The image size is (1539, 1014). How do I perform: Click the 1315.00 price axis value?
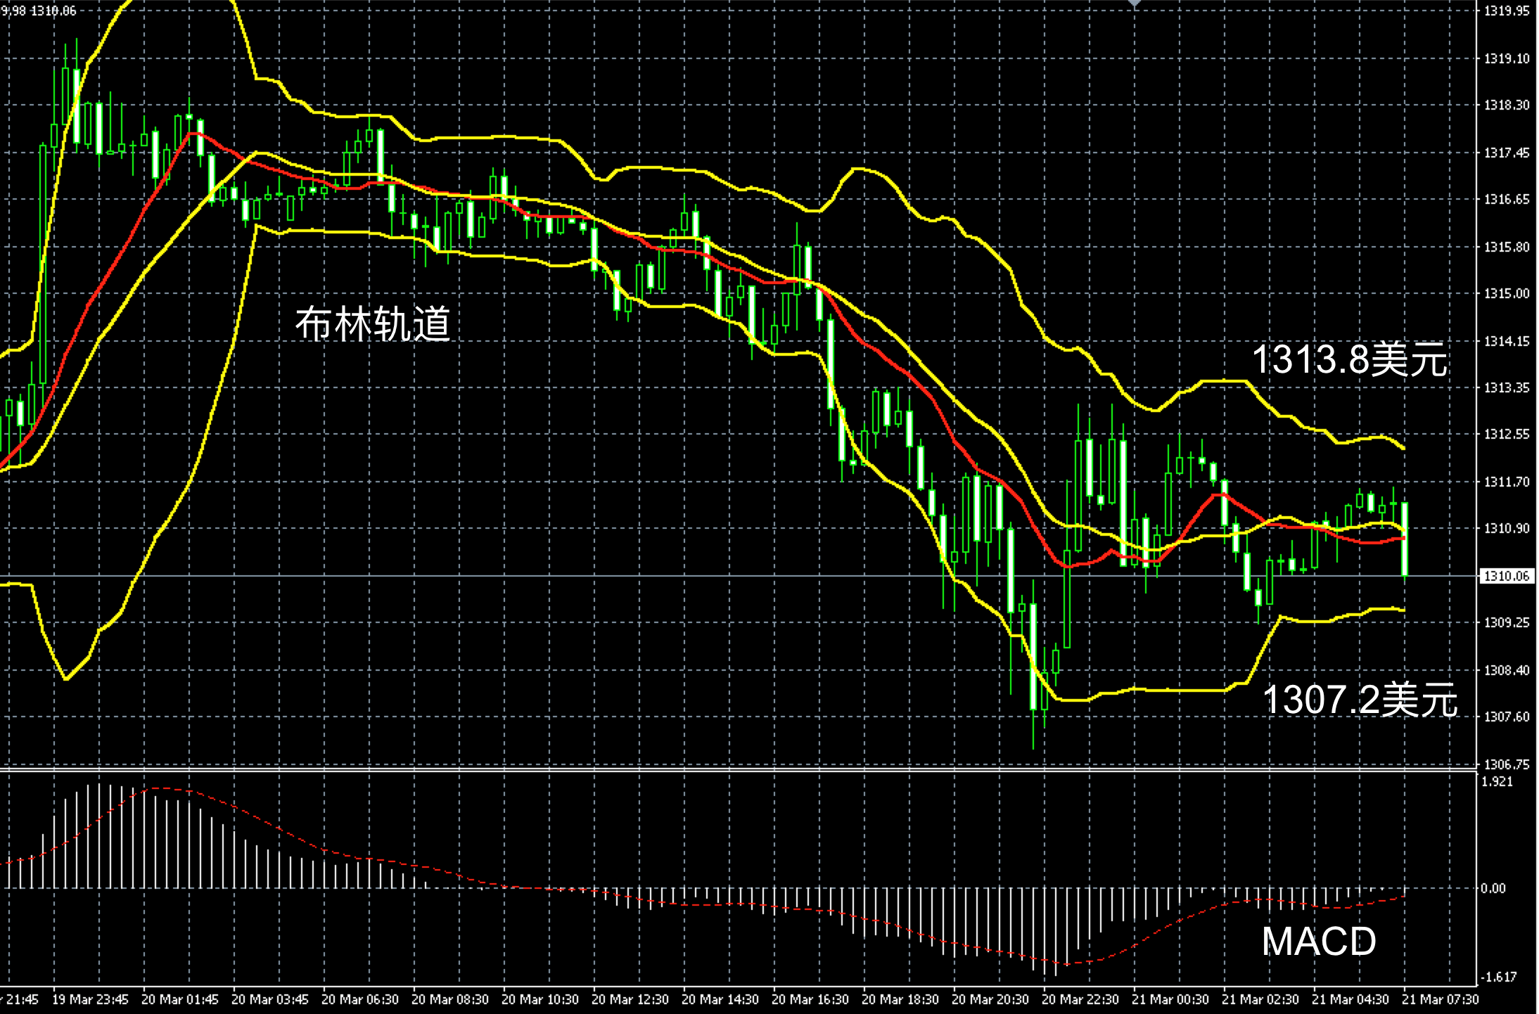coord(1506,293)
